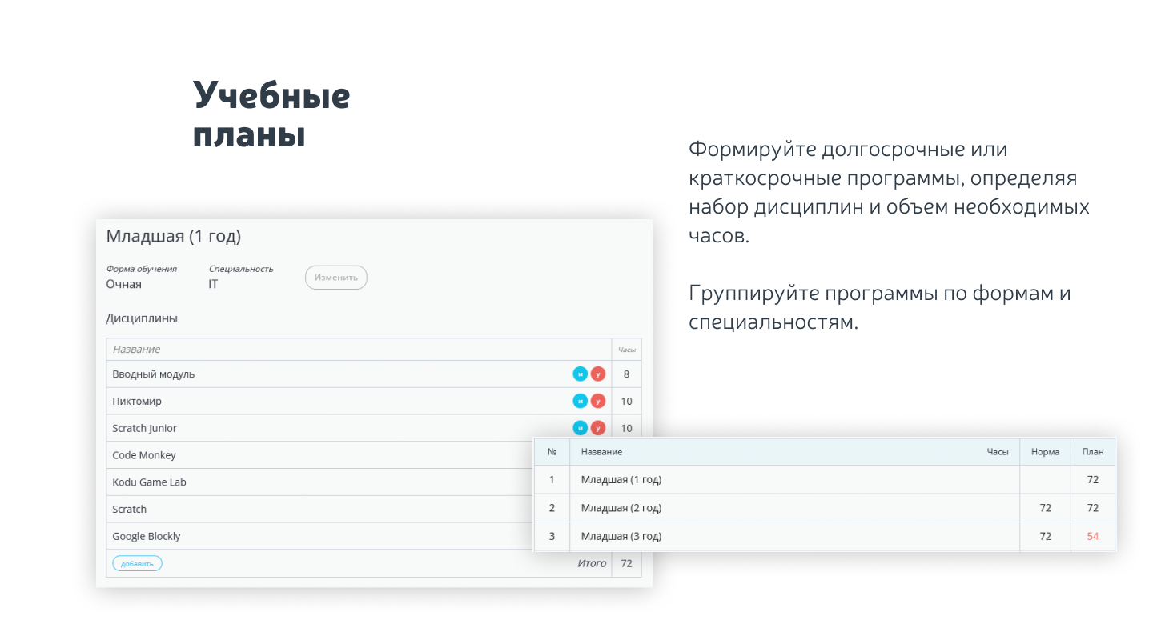Screen dimensions: 1153x624
Task: Select the Вводный модуль discipline name
Action: pos(154,374)
